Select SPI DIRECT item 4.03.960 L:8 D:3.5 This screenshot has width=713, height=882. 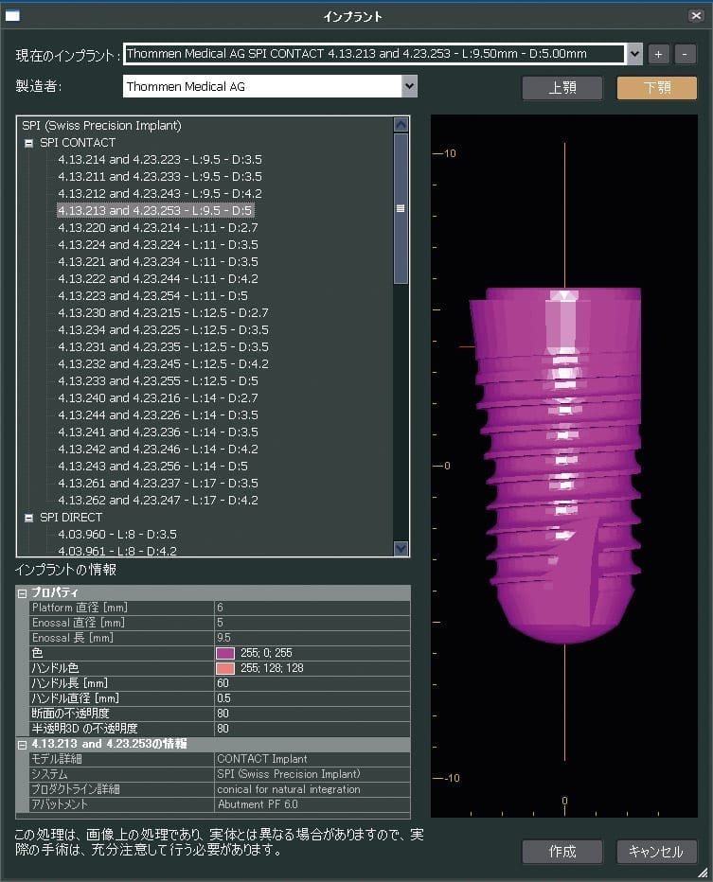pyautogui.click(x=116, y=535)
